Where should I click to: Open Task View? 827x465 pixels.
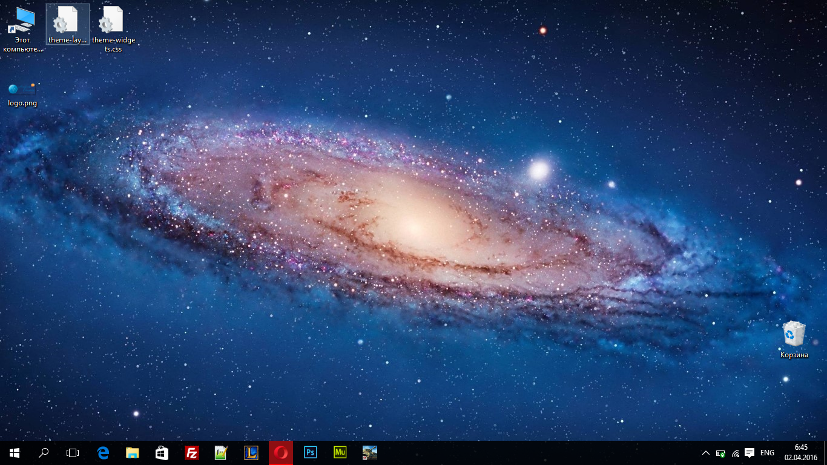73,452
